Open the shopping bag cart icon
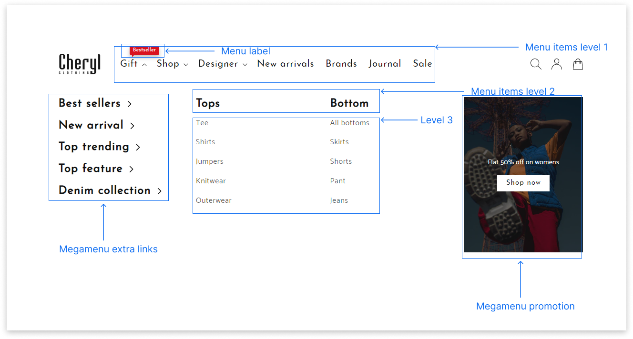Viewport: 633px width, 339px height. point(578,64)
